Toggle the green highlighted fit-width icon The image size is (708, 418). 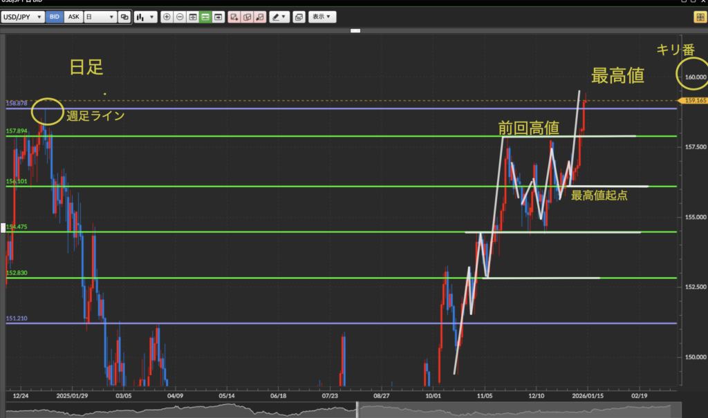click(205, 17)
